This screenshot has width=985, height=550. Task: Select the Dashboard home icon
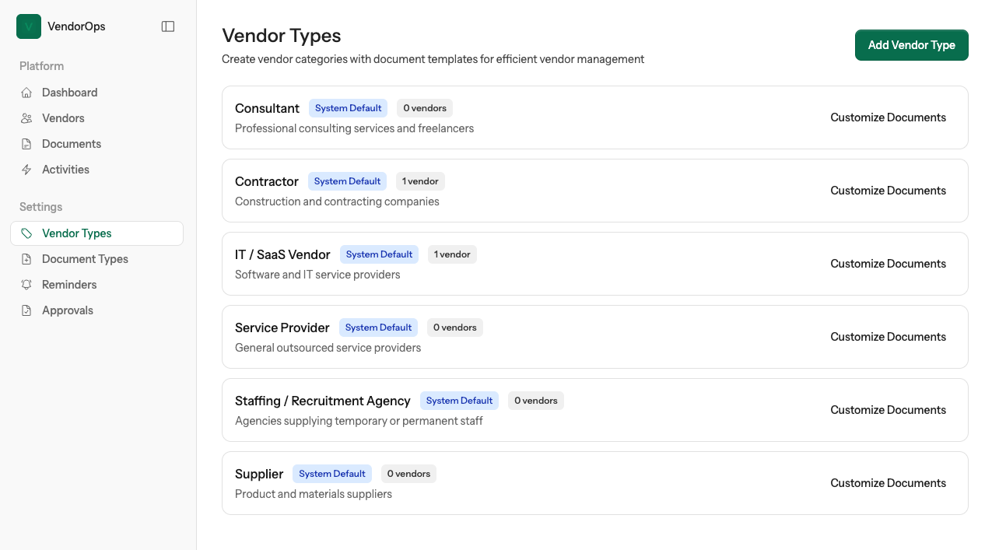[26, 92]
